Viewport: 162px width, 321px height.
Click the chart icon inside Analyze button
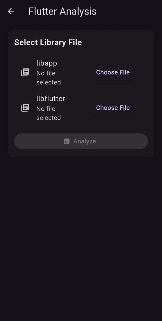point(67,141)
